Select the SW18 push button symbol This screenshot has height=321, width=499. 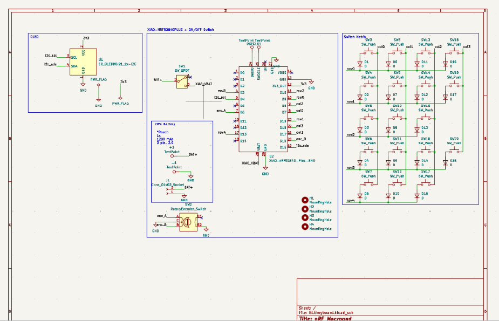point(454,52)
